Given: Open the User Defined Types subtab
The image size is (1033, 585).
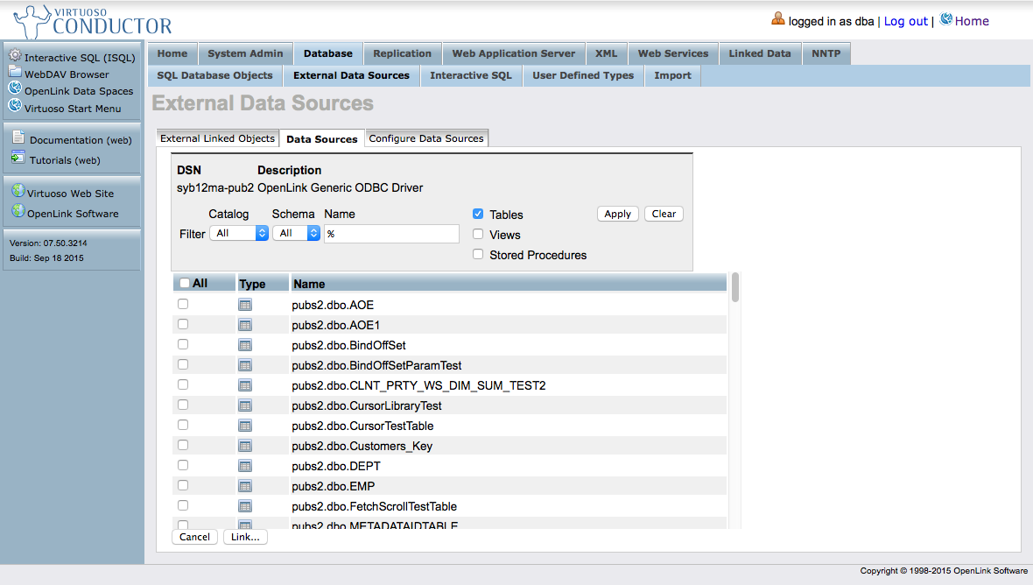Looking at the screenshot, I should pyautogui.click(x=583, y=76).
